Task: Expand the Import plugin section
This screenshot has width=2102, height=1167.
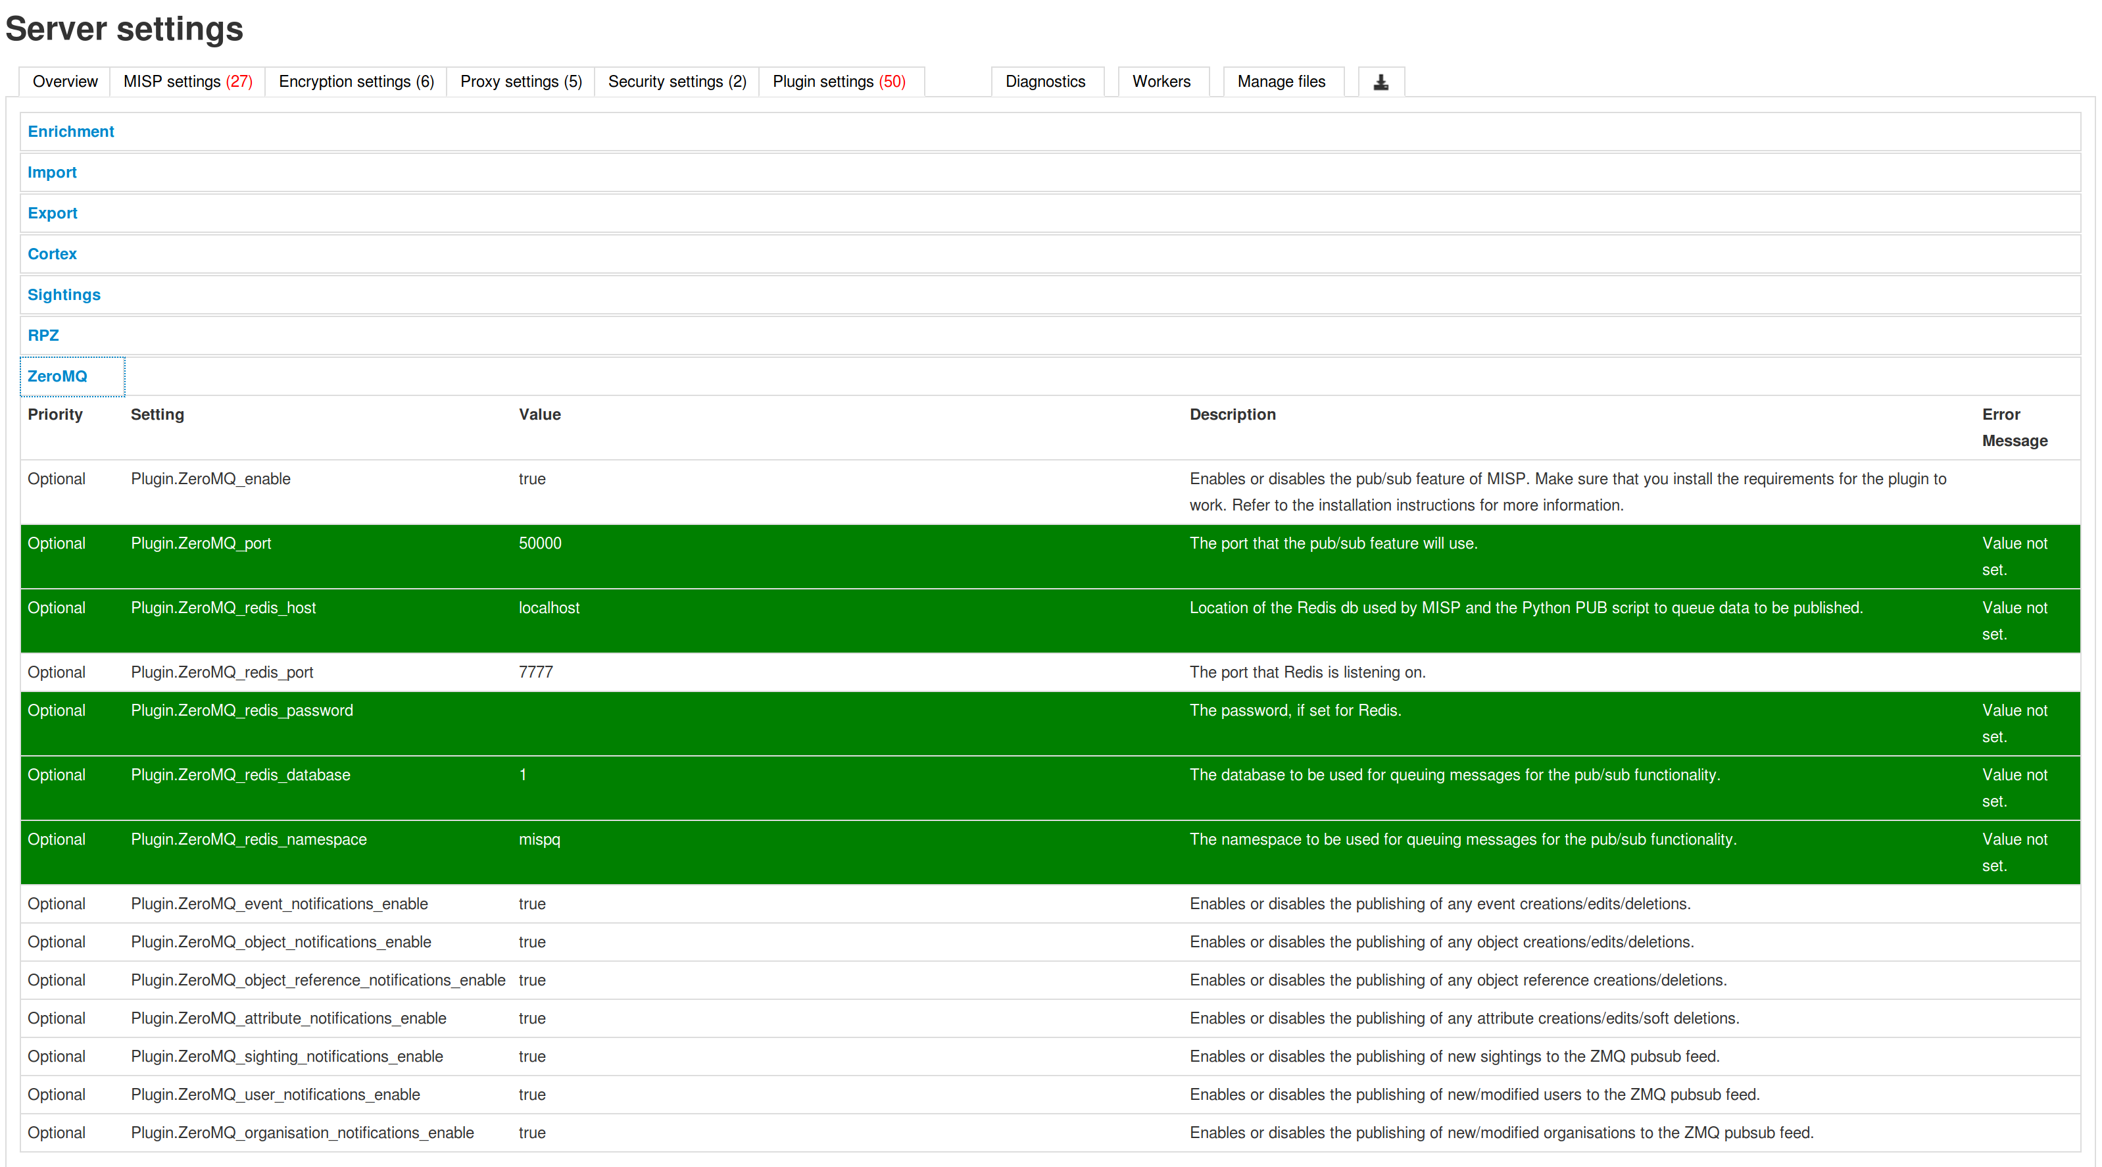Action: [x=52, y=172]
